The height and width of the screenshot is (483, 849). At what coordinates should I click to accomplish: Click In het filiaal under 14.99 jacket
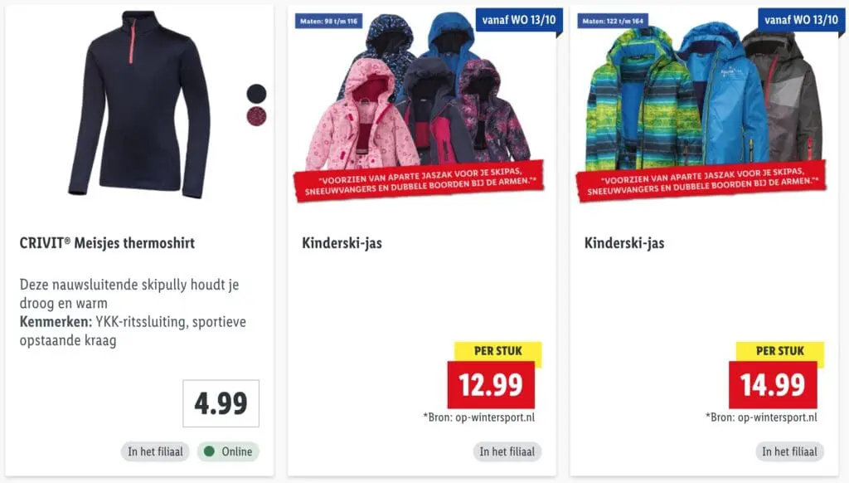pyautogui.click(x=789, y=451)
